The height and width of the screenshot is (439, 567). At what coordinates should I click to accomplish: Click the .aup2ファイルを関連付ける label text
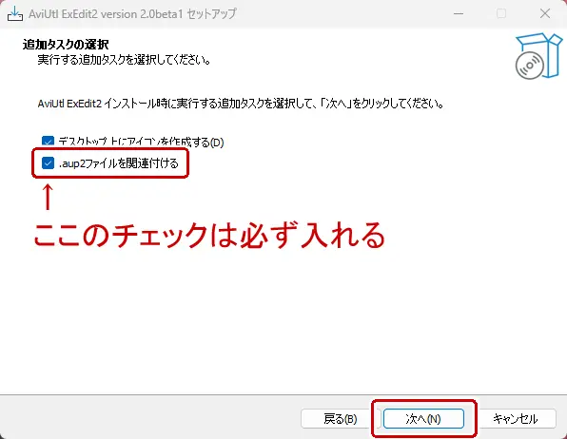pyautogui.click(x=119, y=163)
